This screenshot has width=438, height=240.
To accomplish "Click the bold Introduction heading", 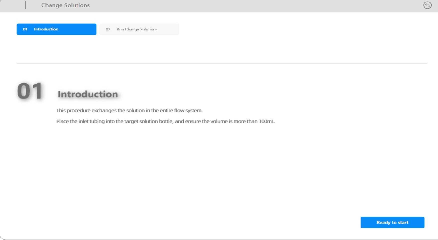I will tap(88, 94).
